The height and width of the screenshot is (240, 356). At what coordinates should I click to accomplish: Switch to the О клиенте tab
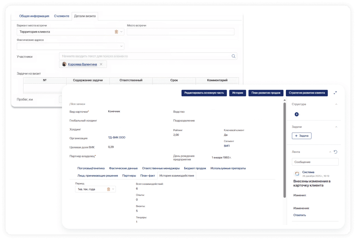[x=61, y=16]
